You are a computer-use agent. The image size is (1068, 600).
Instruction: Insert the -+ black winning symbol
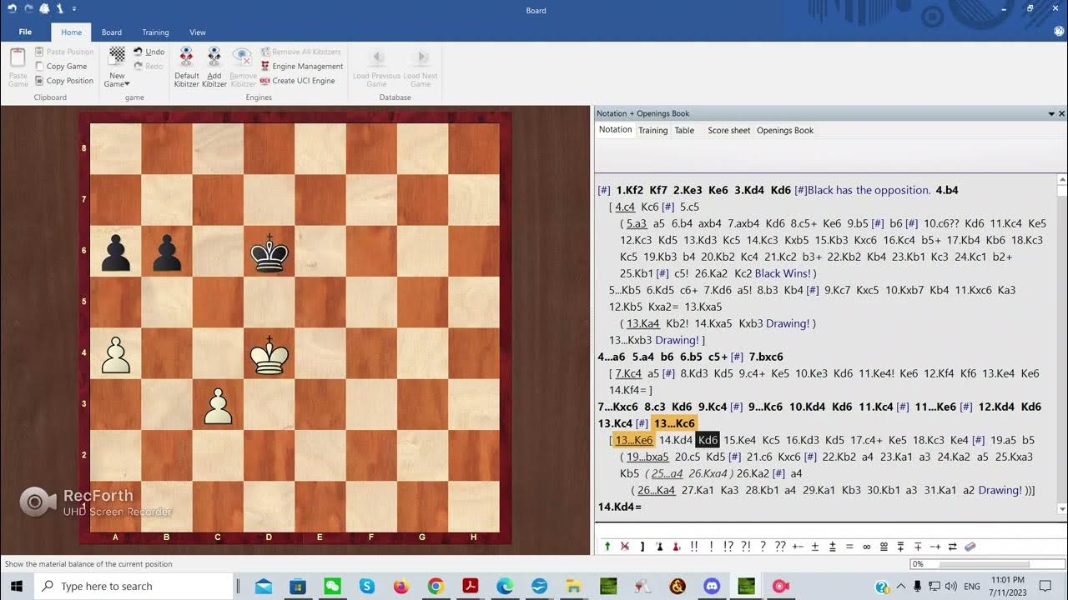coord(935,547)
